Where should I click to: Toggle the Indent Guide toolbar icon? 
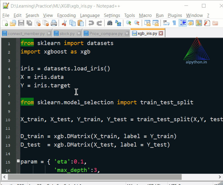coord(183,23)
